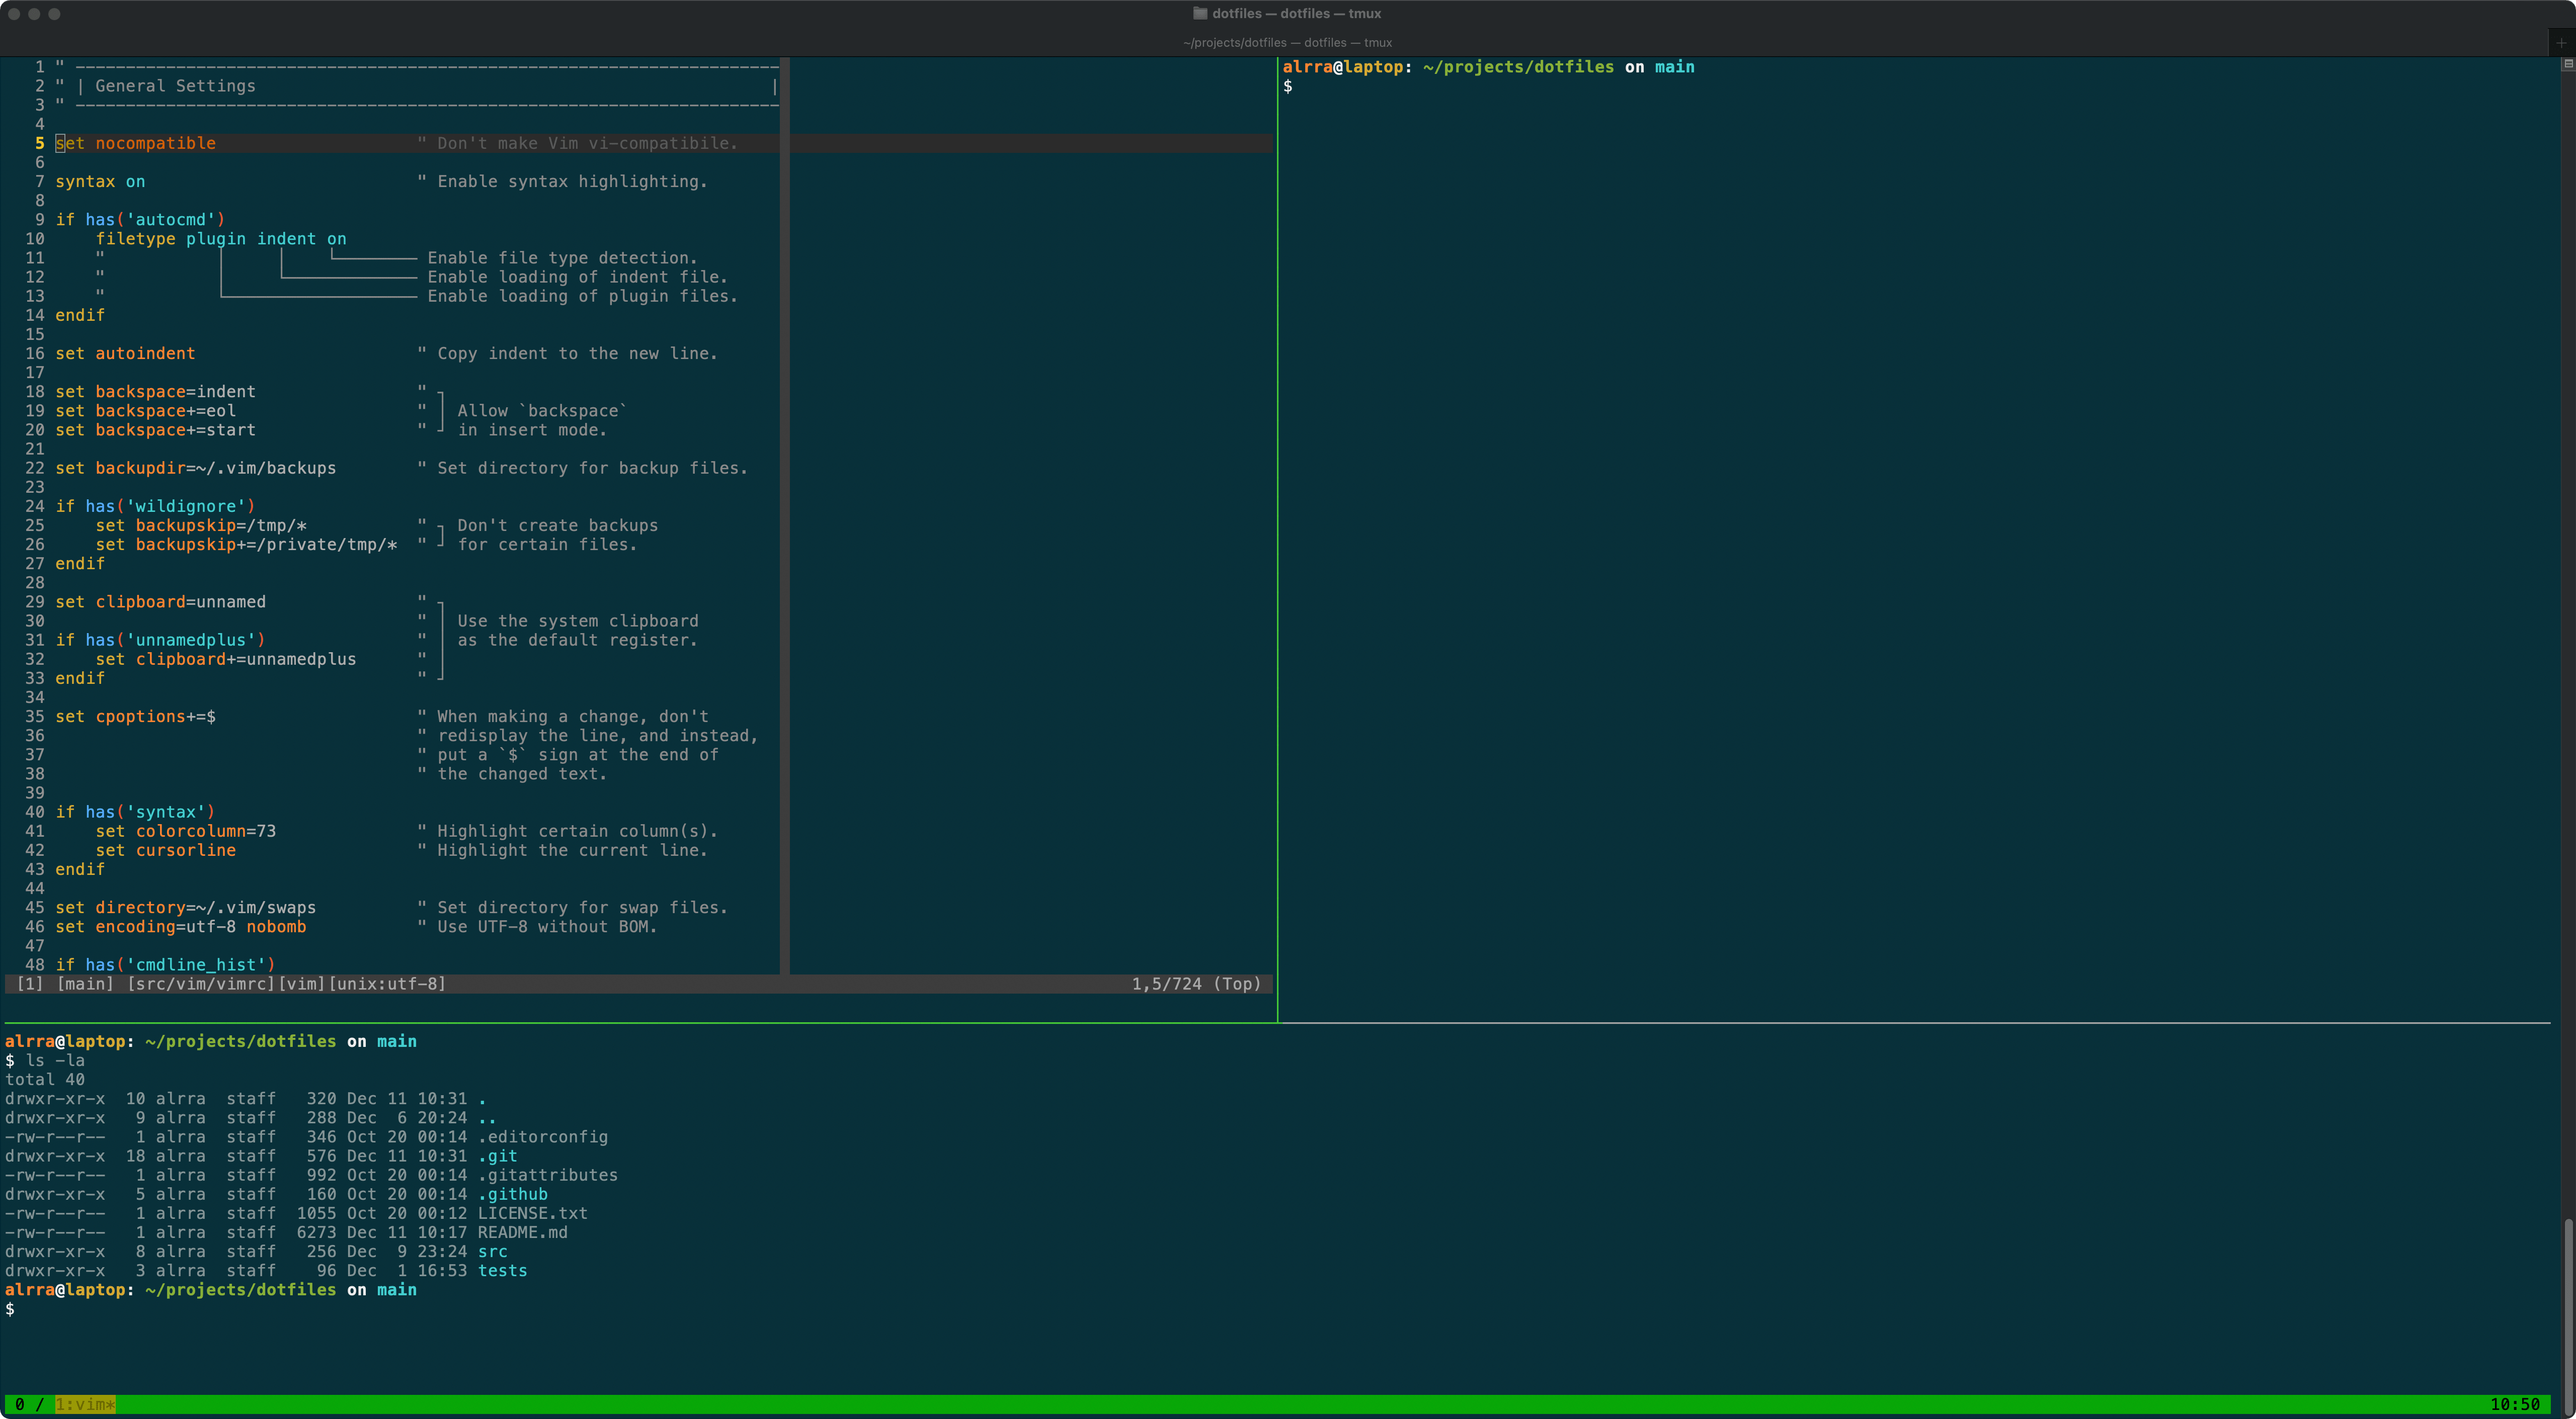
Task: Click '[src/vim/vimrc]' in Vim status line
Action: 200,985
